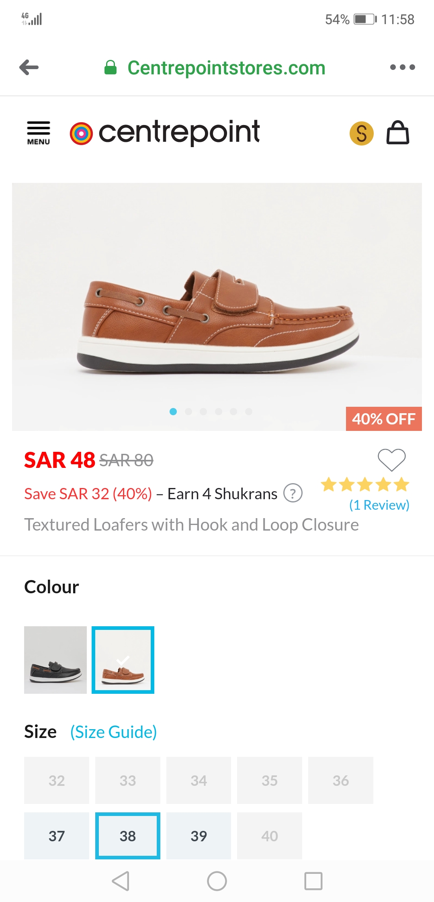The image size is (434, 902).
Task: Add loafers to wishlist with heart icon
Action: pyautogui.click(x=391, y=459)
